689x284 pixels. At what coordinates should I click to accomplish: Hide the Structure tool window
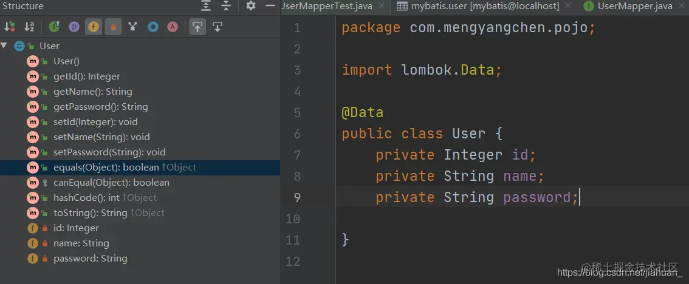270,5
